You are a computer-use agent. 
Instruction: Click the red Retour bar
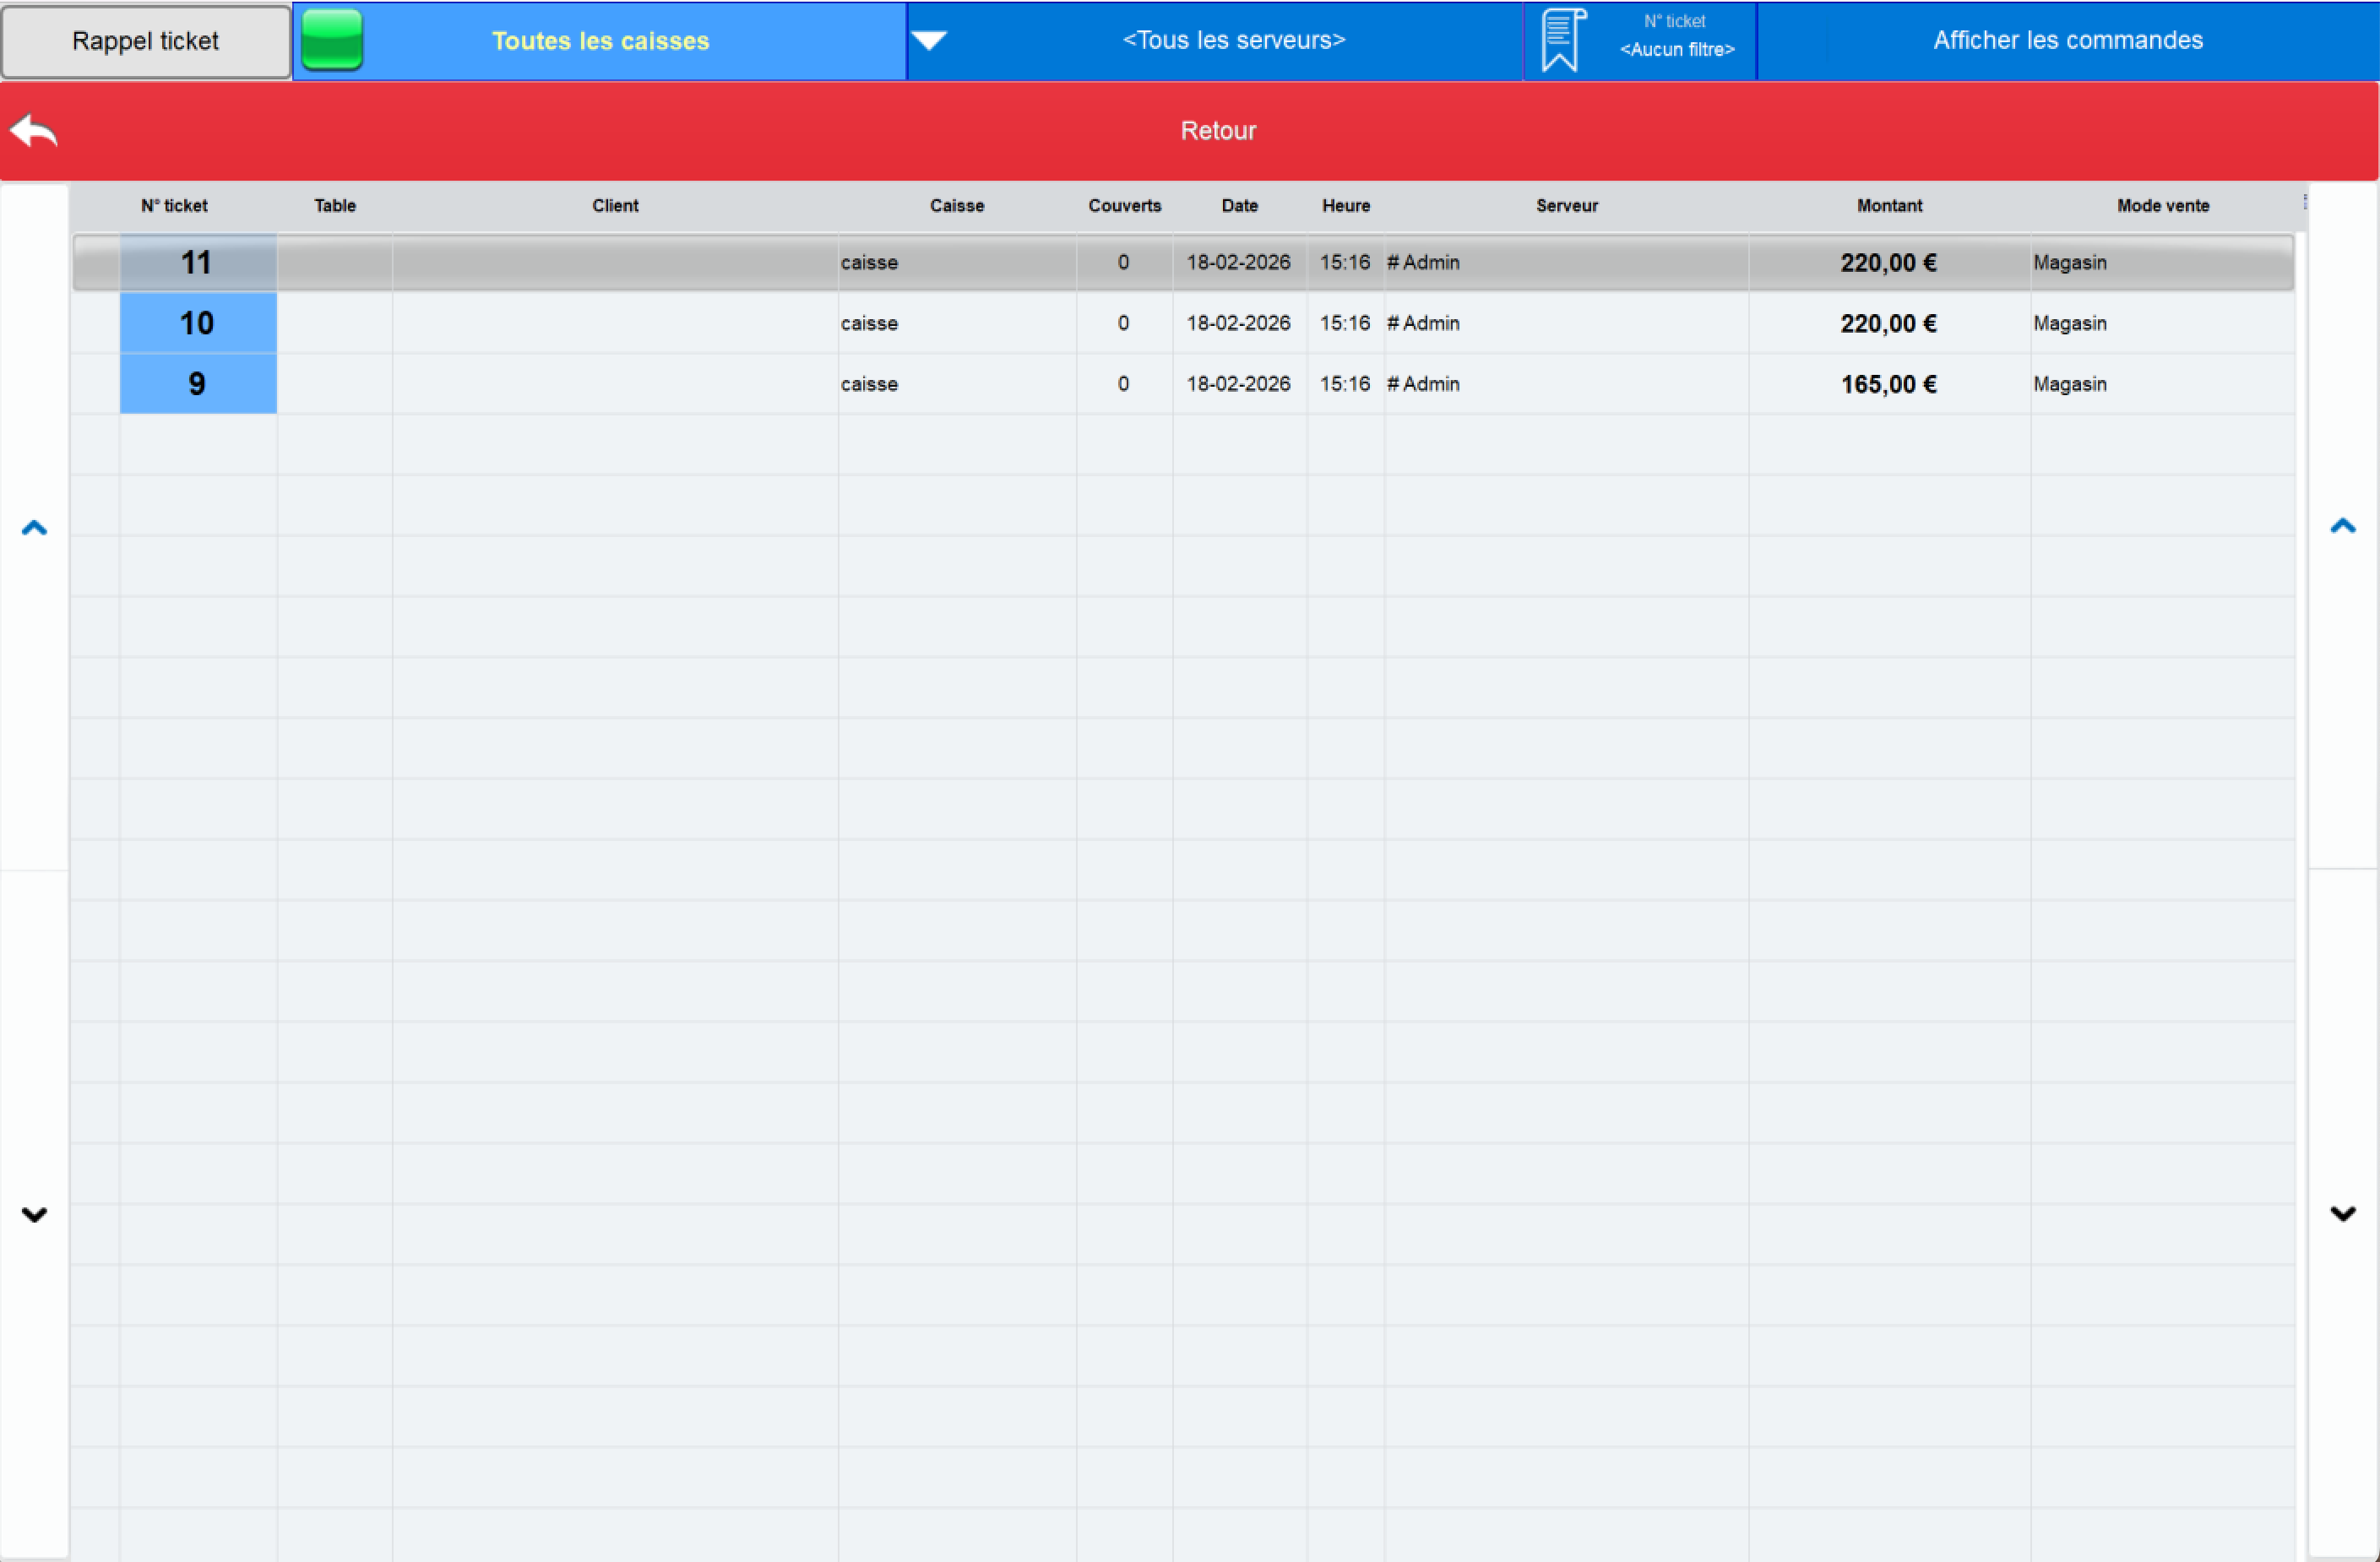click(1217, 131)
